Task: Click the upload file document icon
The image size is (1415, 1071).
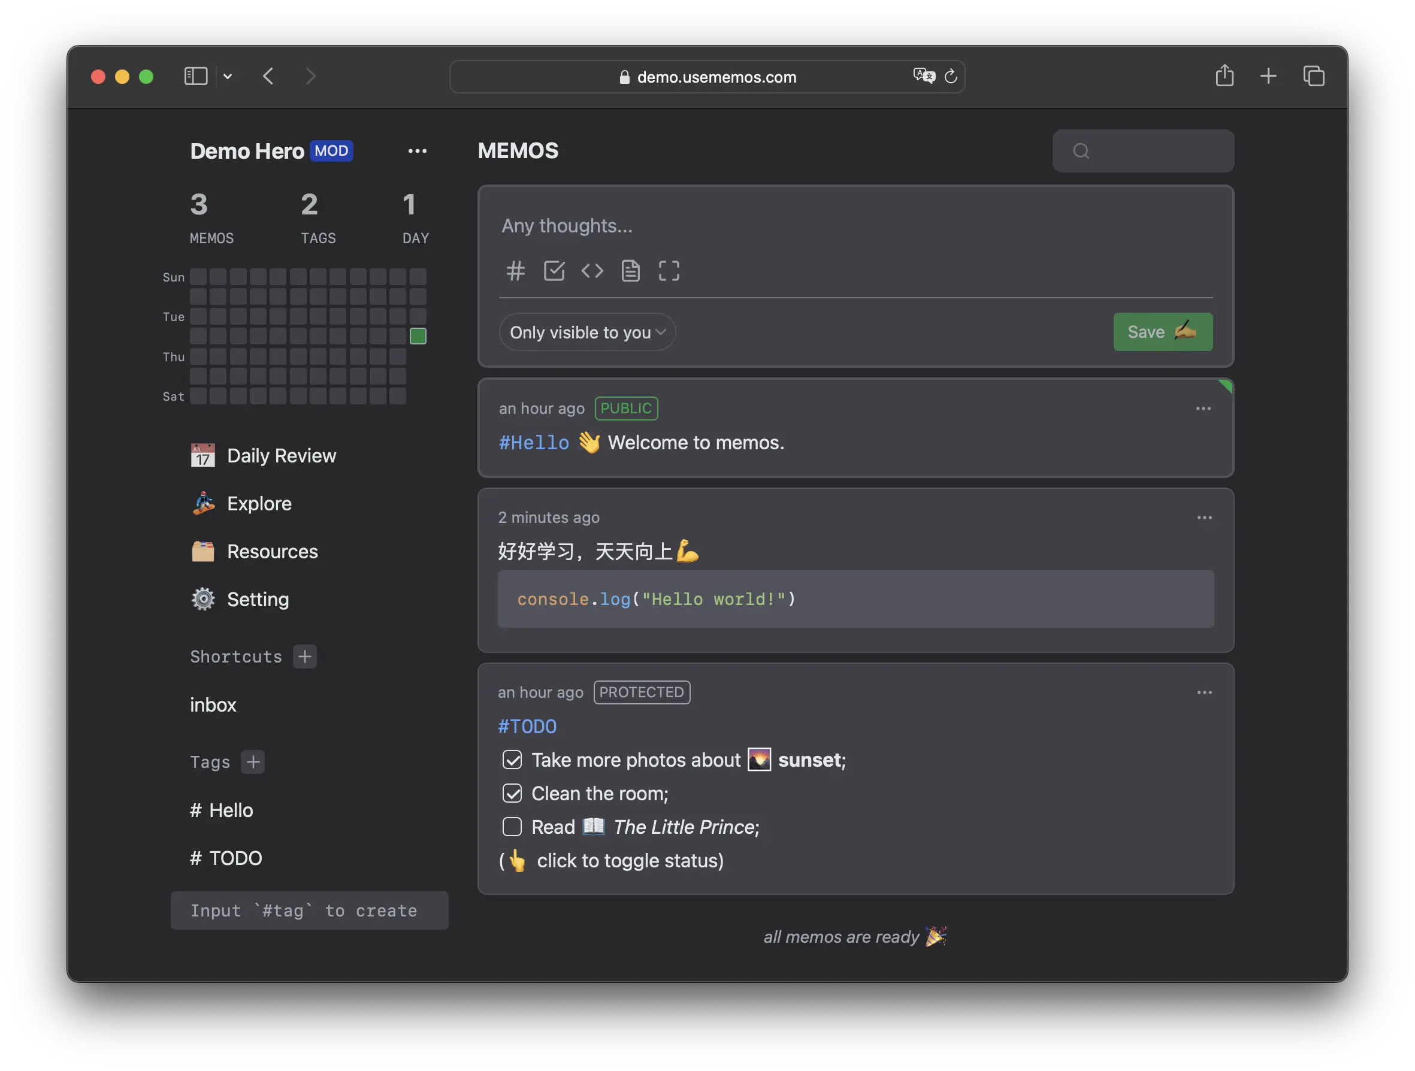Action: (x=631, y=271)
